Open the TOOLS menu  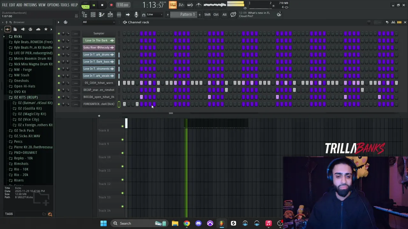pos(65,5)
